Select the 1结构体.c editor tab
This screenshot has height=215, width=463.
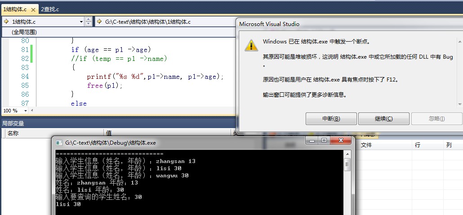click(x=15, y=9)
